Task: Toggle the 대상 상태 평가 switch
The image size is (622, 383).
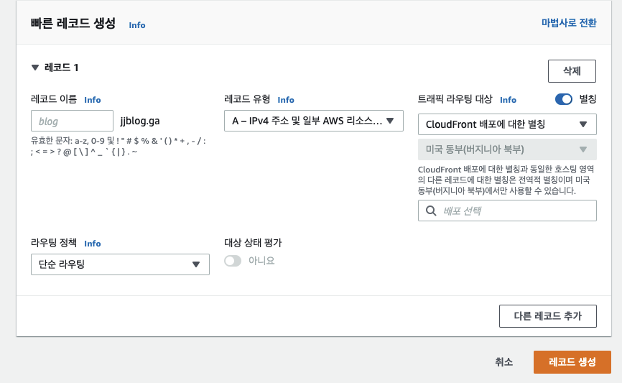Action: coord(233,261)
